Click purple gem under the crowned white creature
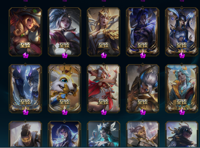The height and width of the screenshot is (148, 200). click(x=64, y=112)
